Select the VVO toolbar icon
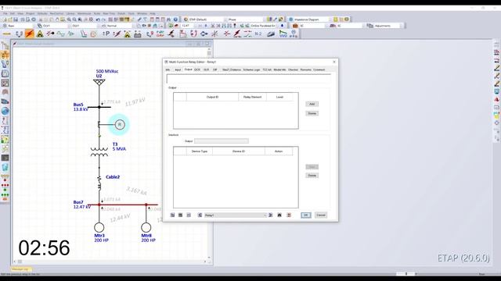501x281 pixels. point(283,34)
